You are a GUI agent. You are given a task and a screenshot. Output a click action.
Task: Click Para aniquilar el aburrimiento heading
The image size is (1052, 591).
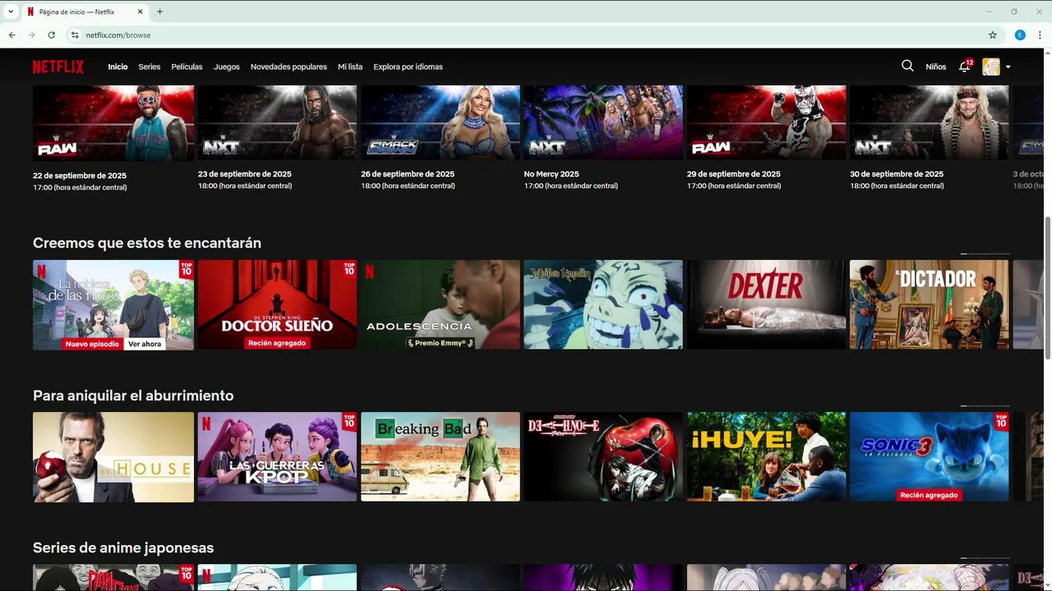pos(133,396)
